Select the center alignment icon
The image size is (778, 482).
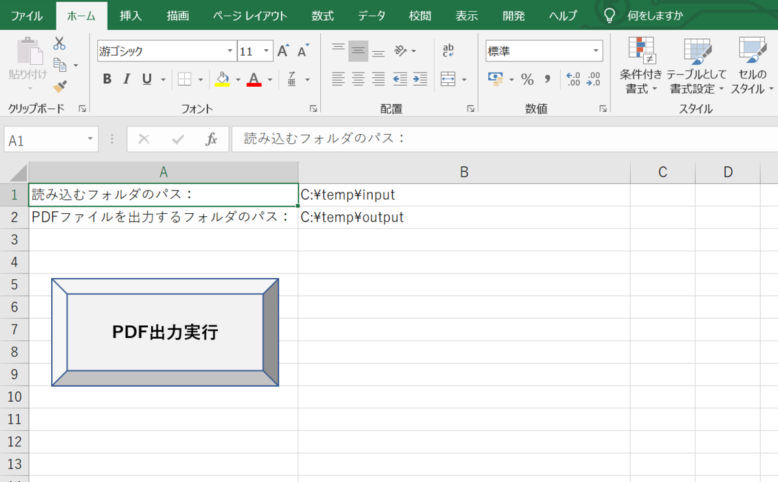357,79
